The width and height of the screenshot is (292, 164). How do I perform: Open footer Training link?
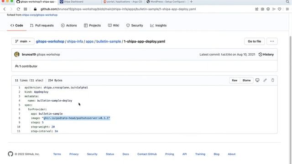200,154
